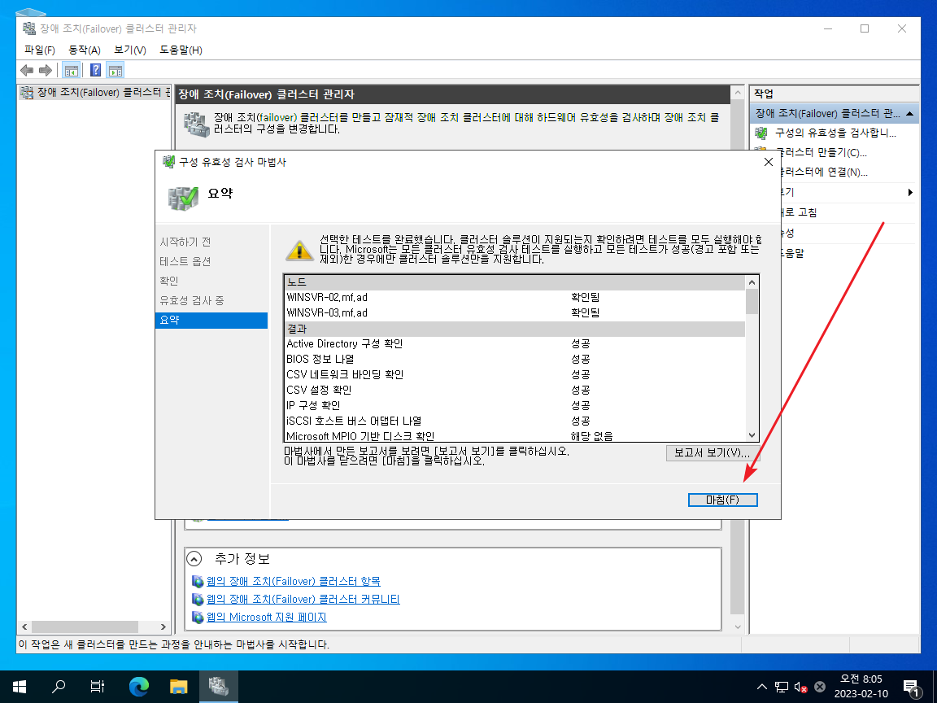This screenshot has height=703, width=937.
Task: Click the results list scroll-down arrow
Action: 752,435
